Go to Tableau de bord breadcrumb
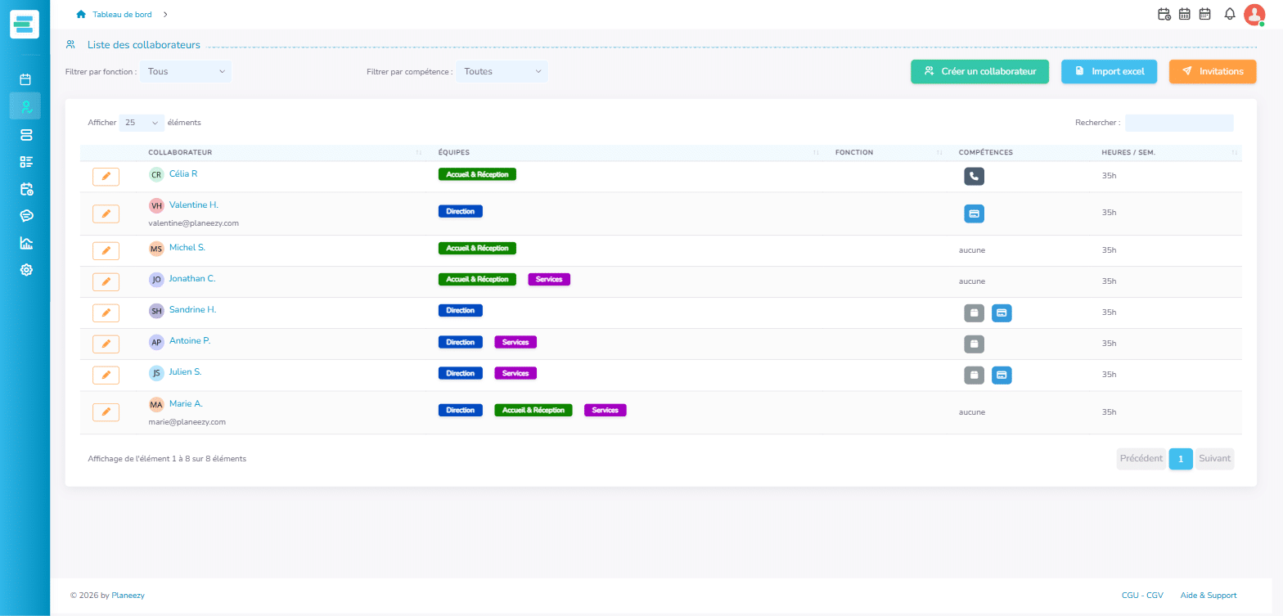1283x616 pixels. click(122, 14)
